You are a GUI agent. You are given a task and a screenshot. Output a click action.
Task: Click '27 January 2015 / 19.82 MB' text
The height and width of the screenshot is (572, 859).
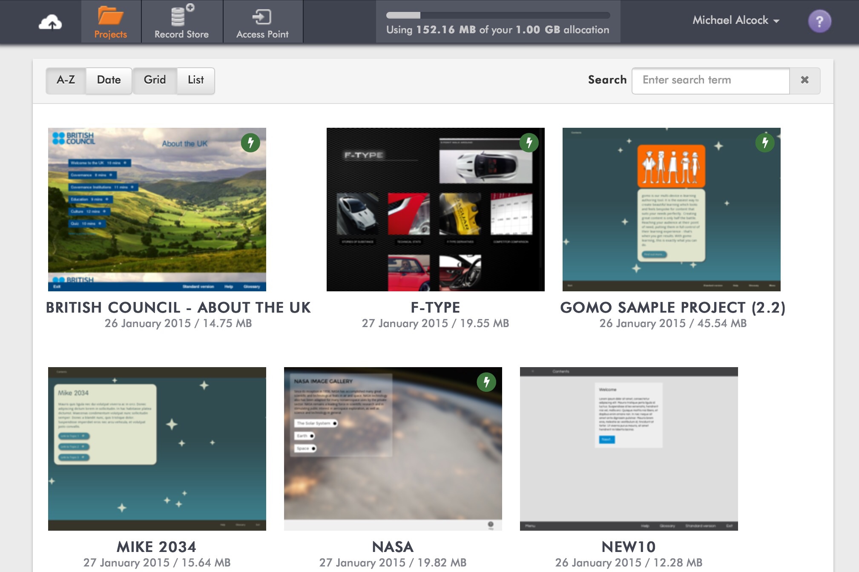393,563
